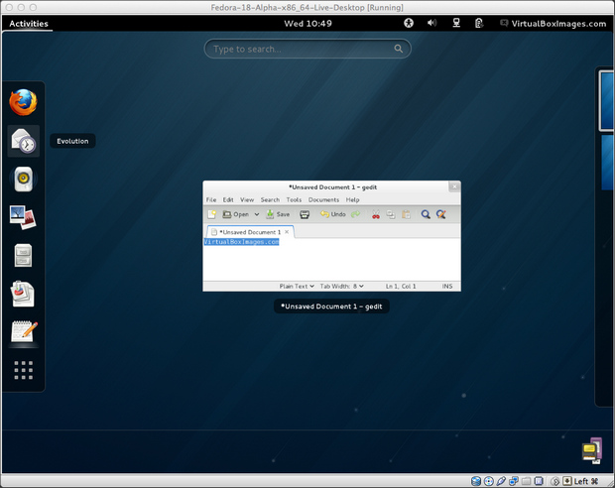Open the battery status icon in top bar
615x488 pixels.
479,23
